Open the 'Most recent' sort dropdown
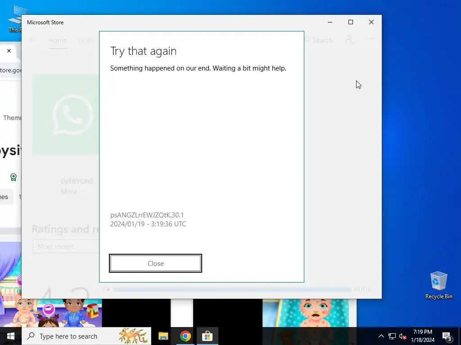 [66, 247]
